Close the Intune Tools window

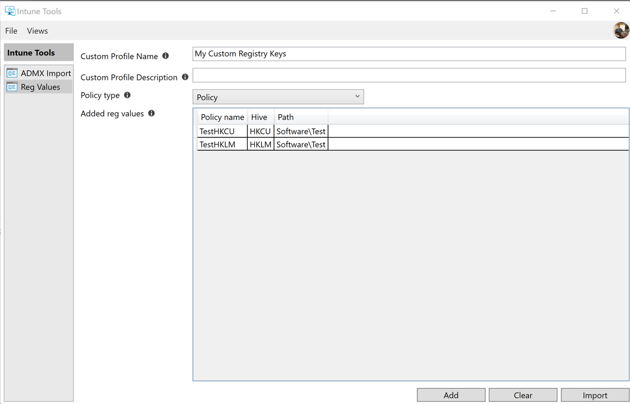click(616, 11)
